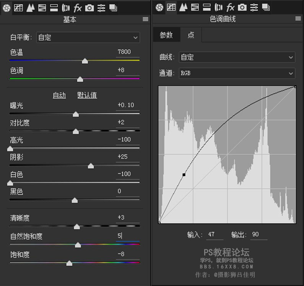304x286 pixels.
Task: Click the 色调 value field +8
Action: click(x=128, y=70)
